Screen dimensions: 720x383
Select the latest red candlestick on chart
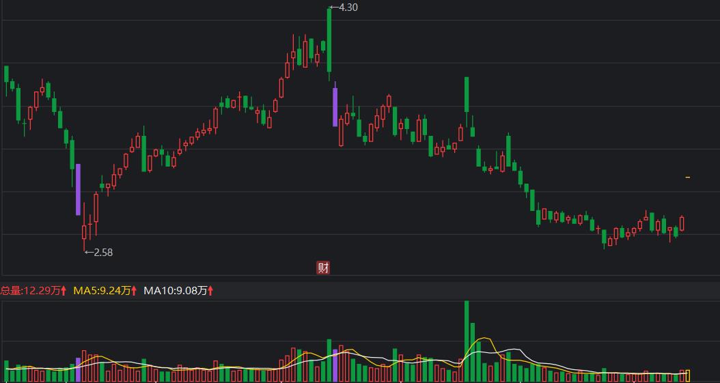[x=682, y=223]
